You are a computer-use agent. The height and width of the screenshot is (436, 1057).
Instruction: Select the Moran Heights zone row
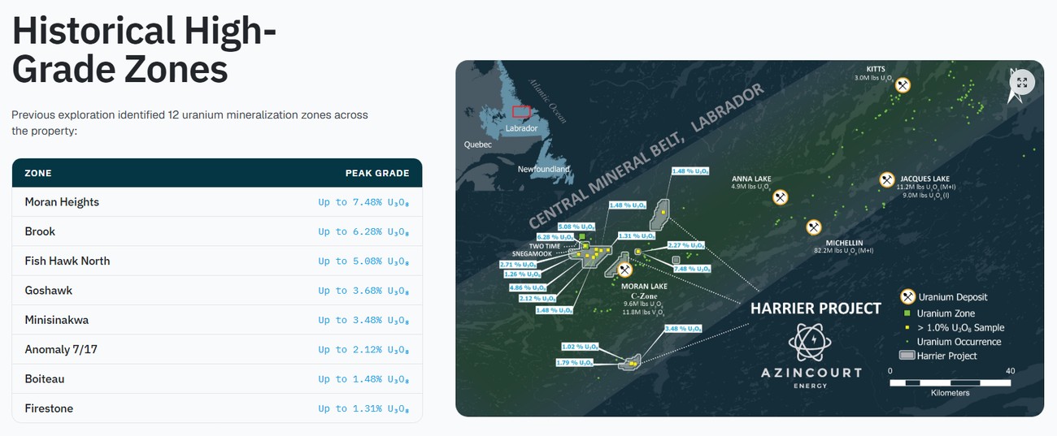[217, 202]
